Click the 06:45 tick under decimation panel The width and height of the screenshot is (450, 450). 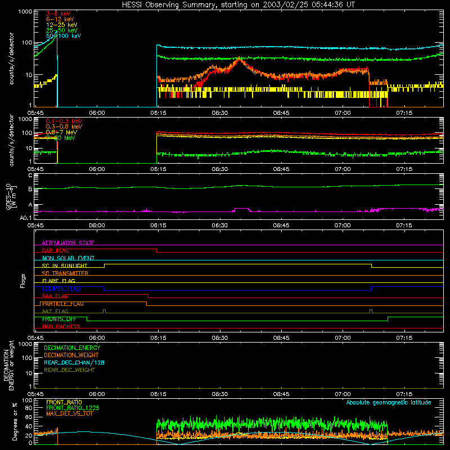[281, 394]
